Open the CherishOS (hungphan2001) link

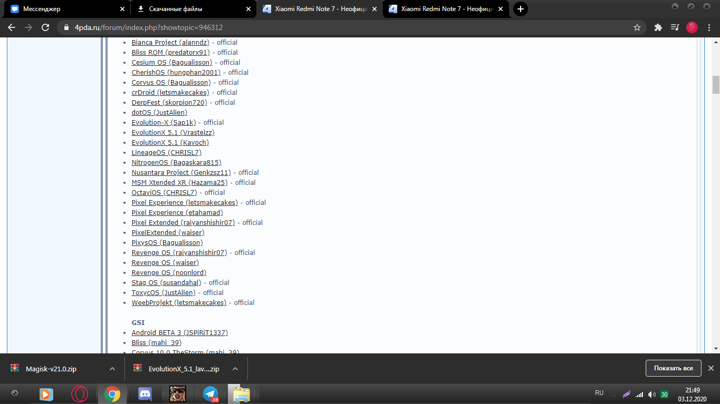pyautogui.click(x=176, y=73)
